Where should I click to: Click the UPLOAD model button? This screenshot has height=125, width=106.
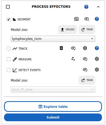[x=68, y=30]
